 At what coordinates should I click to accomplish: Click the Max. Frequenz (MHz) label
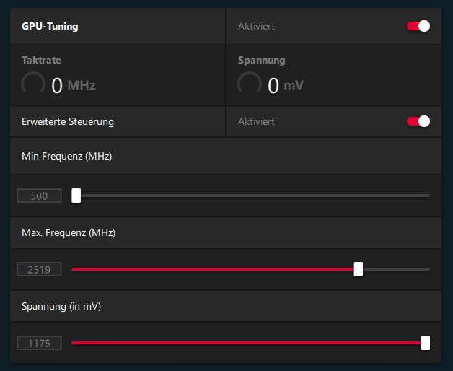69,233
